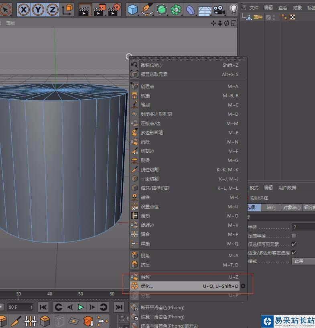
Task: Select the knife tool in bottom toolbar
Action: tap(16, 321)
